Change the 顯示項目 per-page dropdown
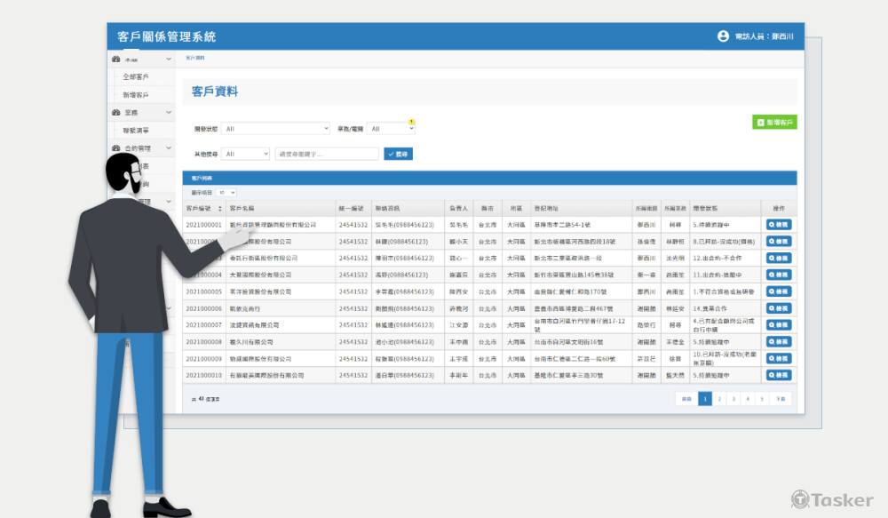Screen dimensions: 888x518 pos(224,192)
